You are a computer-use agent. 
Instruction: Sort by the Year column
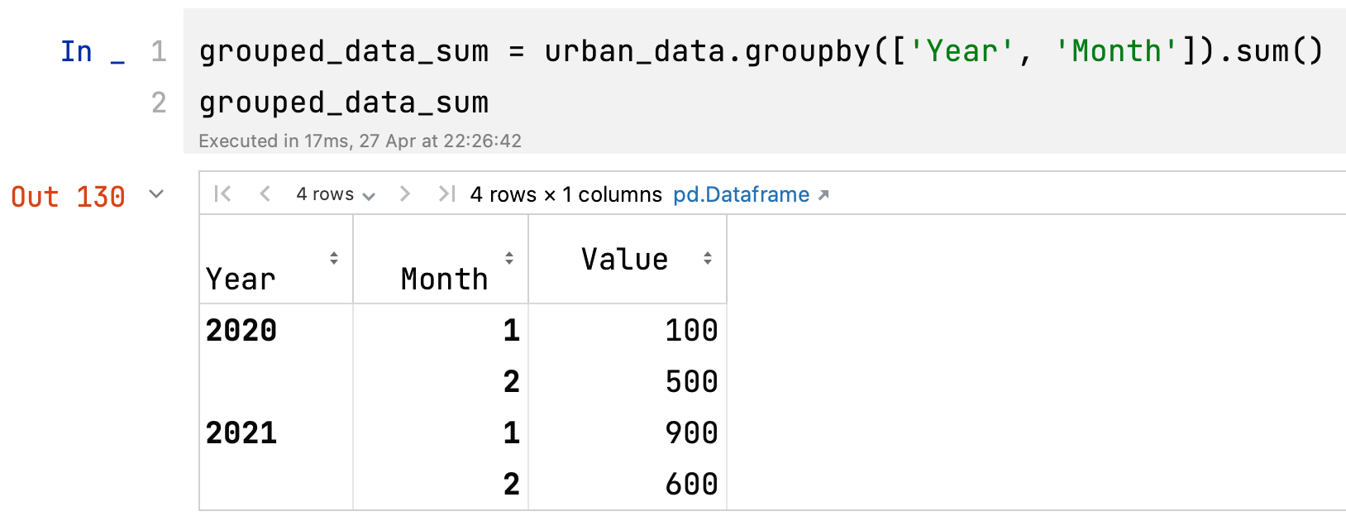(x=334, y=258)
